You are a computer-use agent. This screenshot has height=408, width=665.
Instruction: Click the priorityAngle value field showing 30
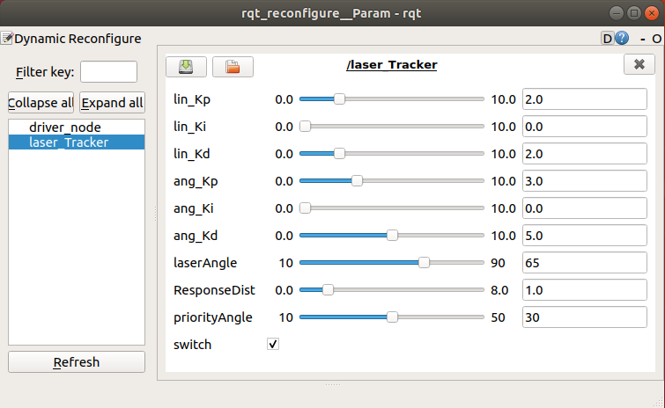pyautogui.click(x=585, y=317)
